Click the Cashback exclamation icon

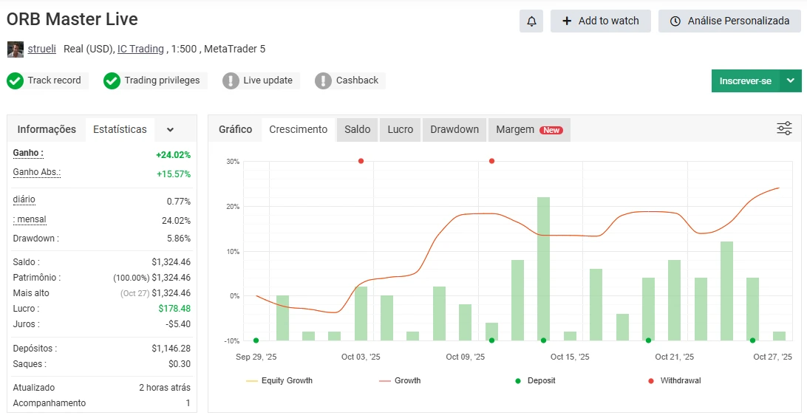coord(323,80)
